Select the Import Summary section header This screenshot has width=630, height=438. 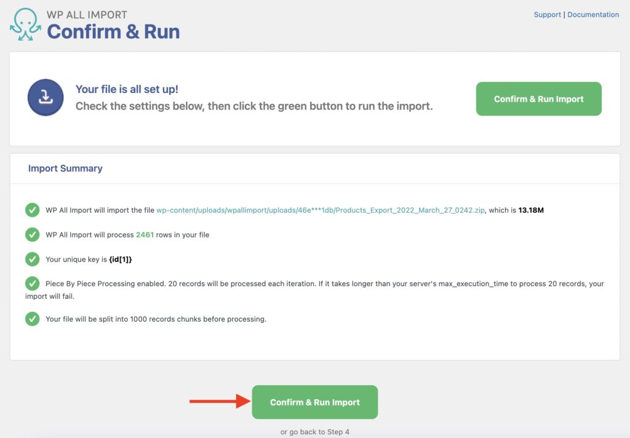(x=65, y=168)
